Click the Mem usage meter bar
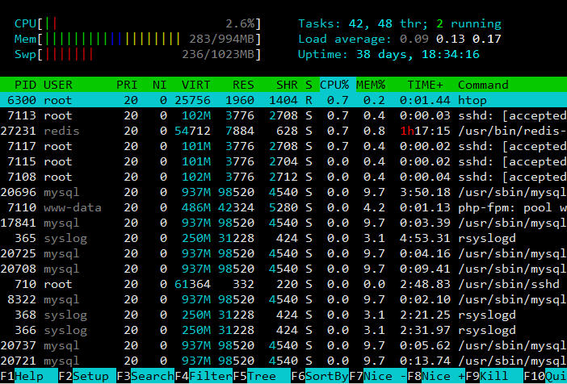567x384 pixels. point(137,39)
